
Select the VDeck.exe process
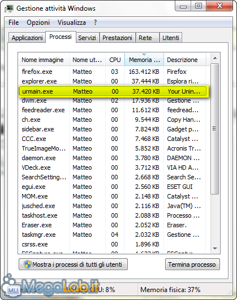point(112,167)
